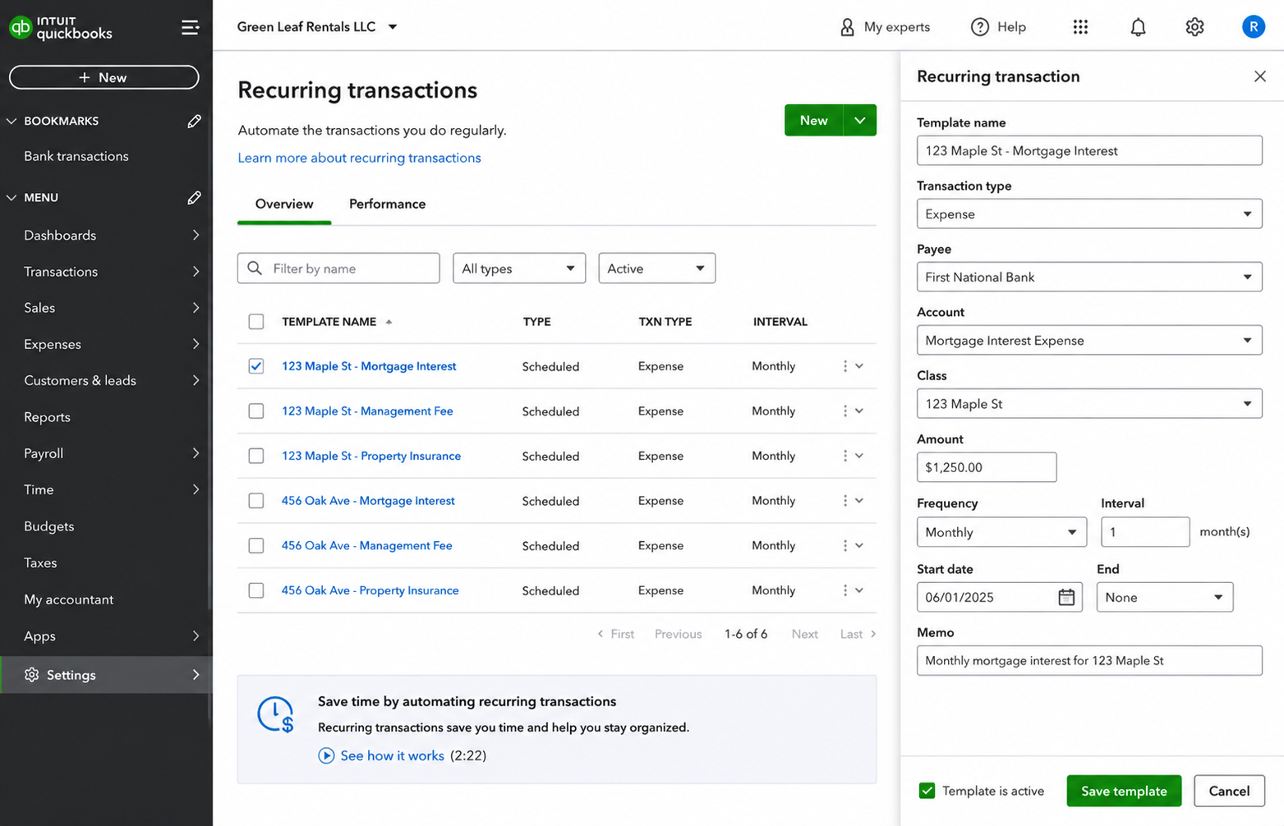Open the See how it works link
Image resolution: width=1284 pixels, height=826 pixels.
tap(392, 755)
